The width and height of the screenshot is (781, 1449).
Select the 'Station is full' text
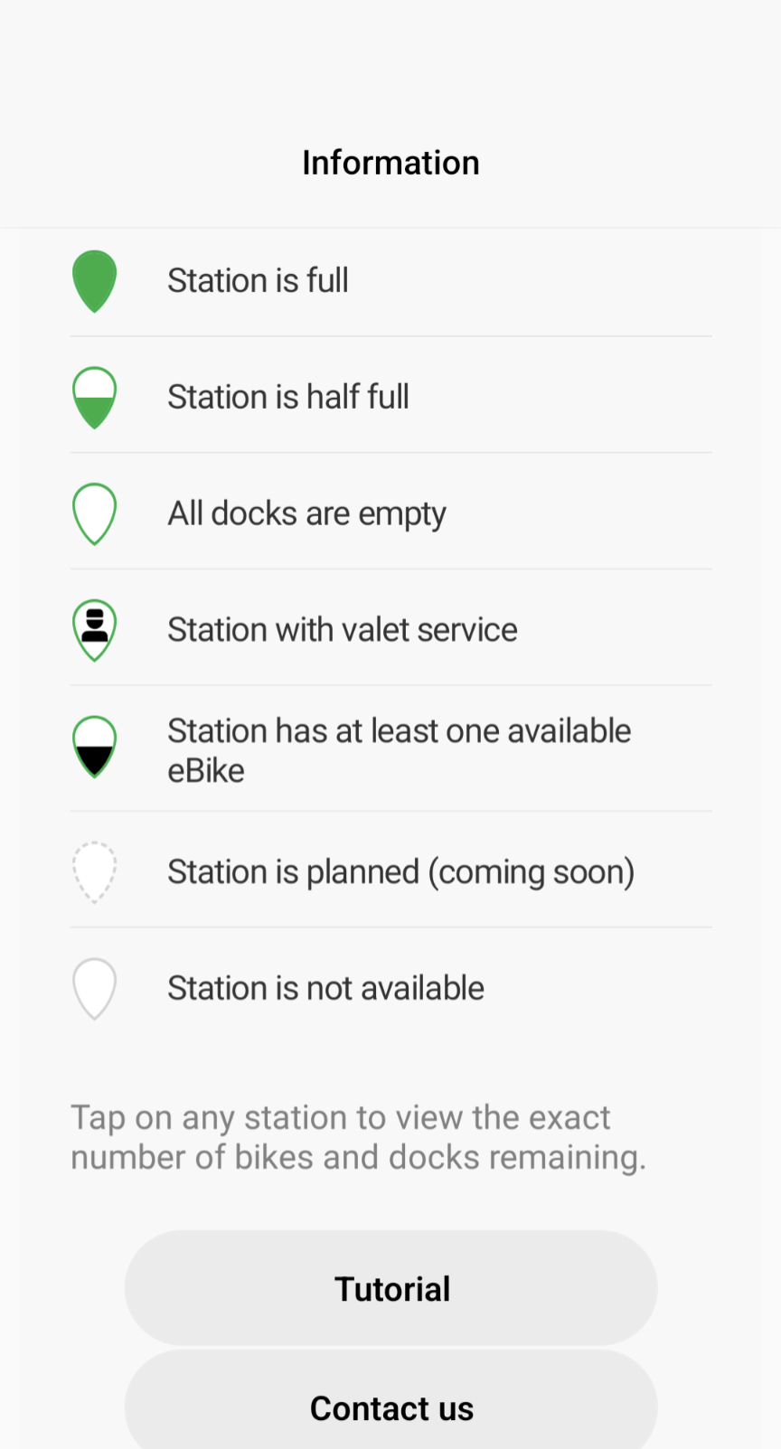click(258, 281)
